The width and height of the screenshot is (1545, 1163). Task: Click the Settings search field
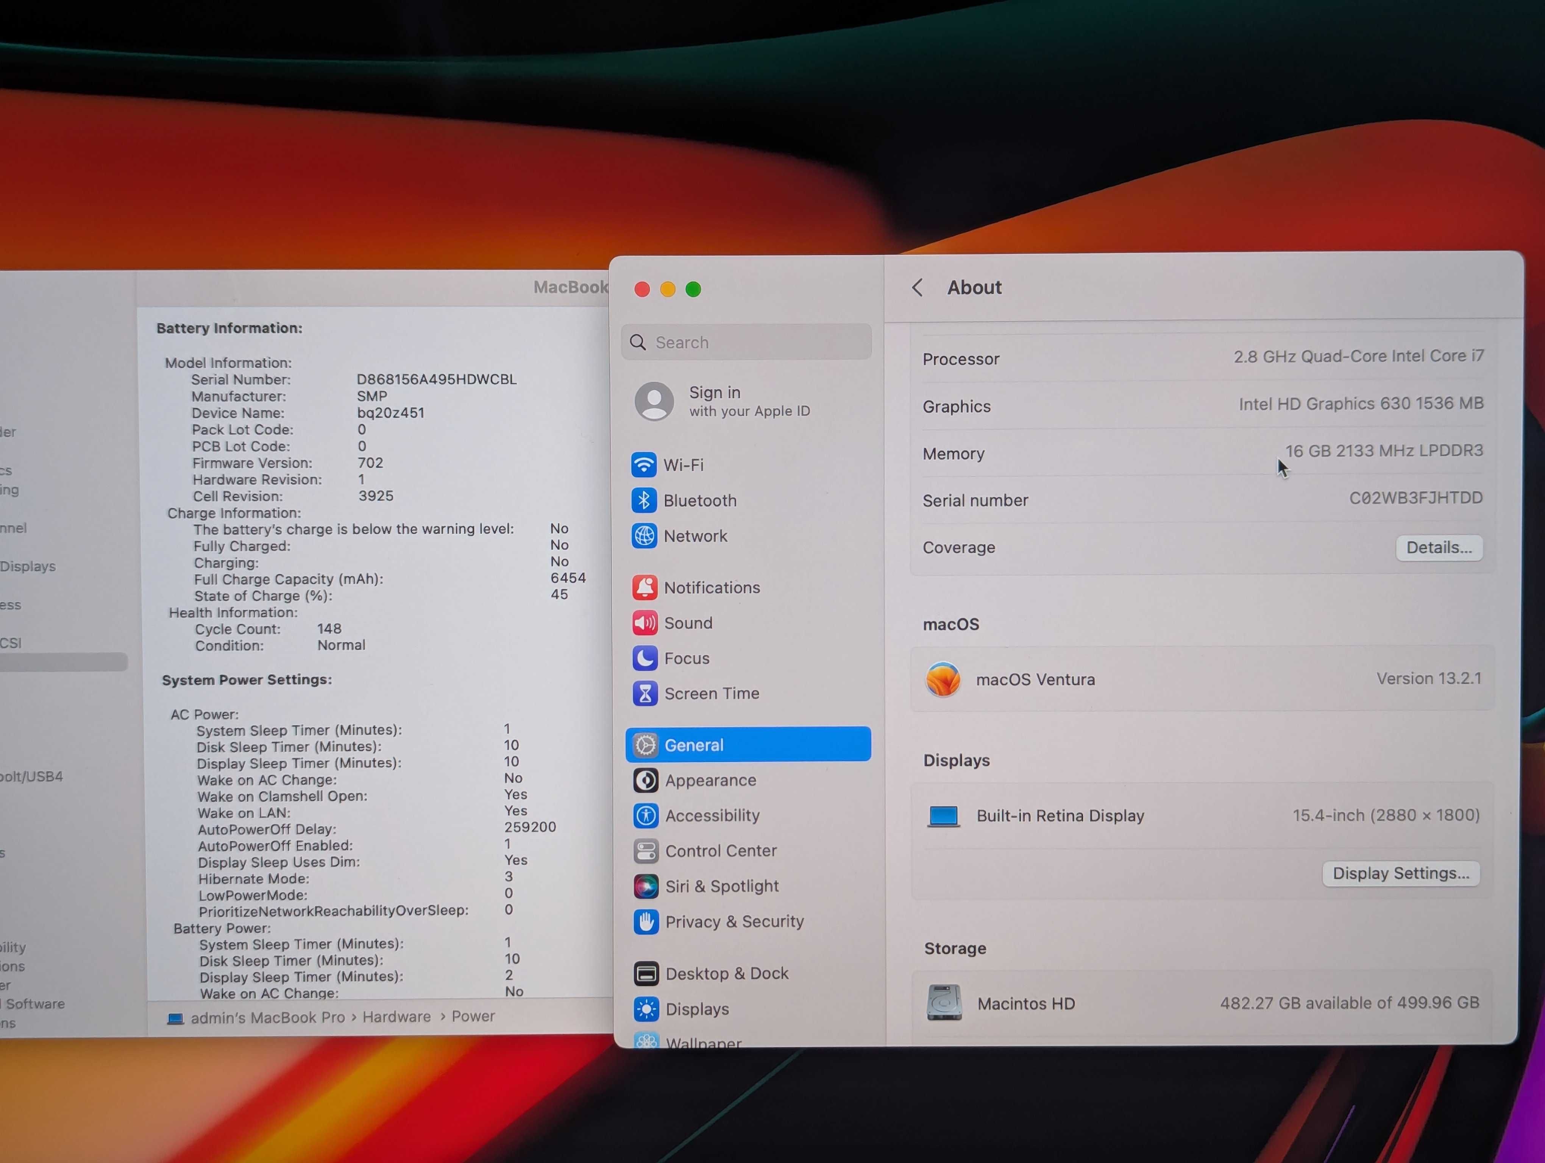pyautogui.click(x=746, y=342)
